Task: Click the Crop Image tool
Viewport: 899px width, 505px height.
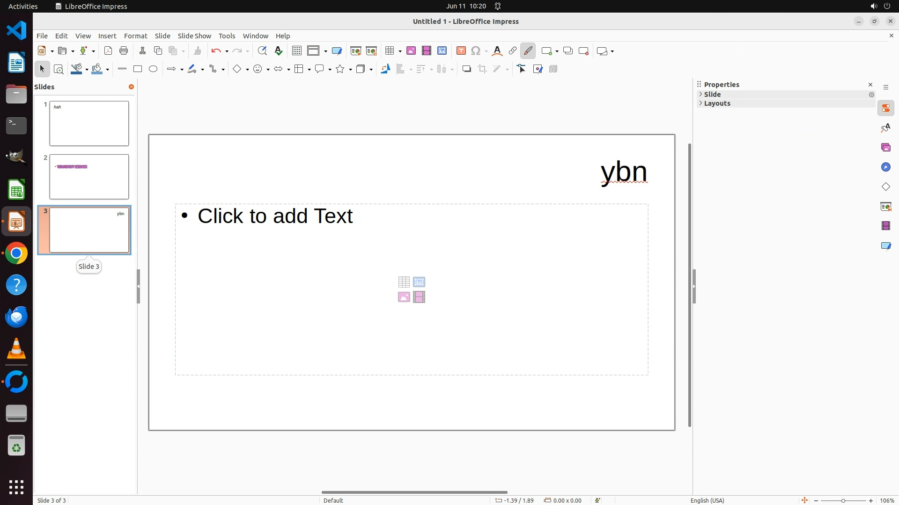Action: tap(482, 69)
